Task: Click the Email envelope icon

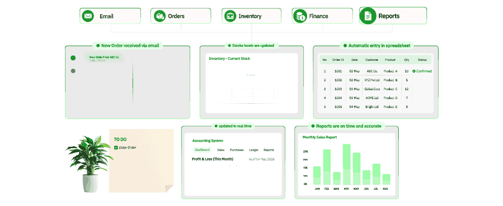Action: (x=88, y=16)
